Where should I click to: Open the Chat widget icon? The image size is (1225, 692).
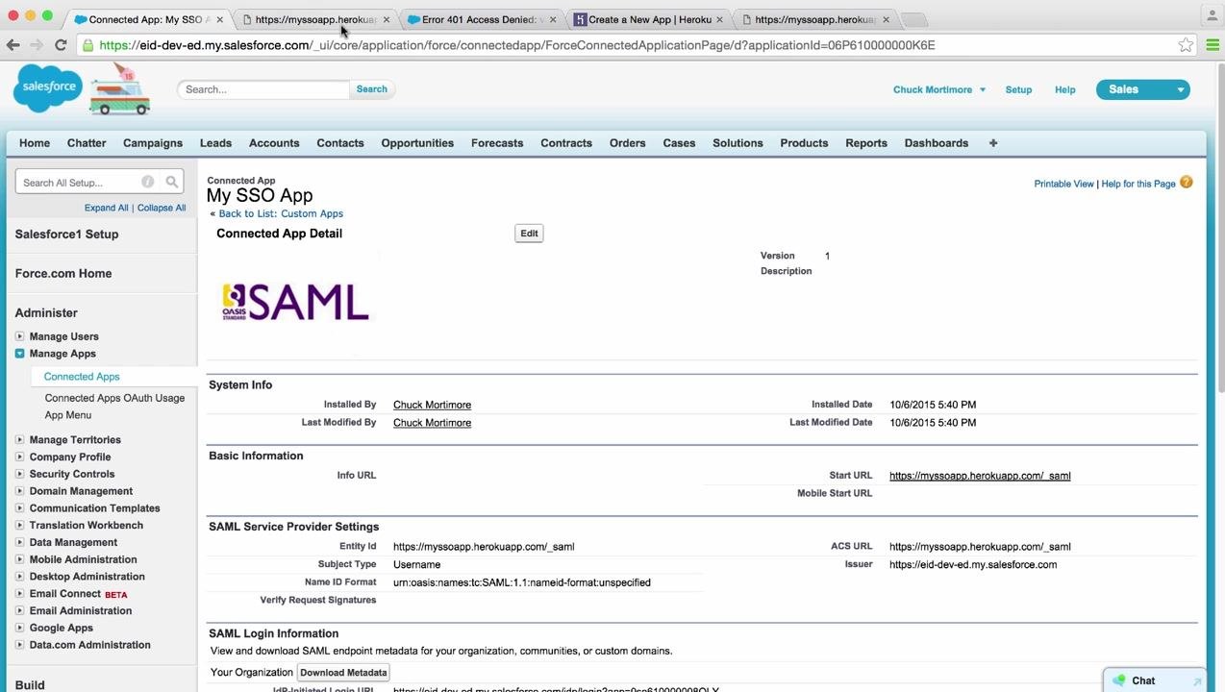pos(1118,680)
